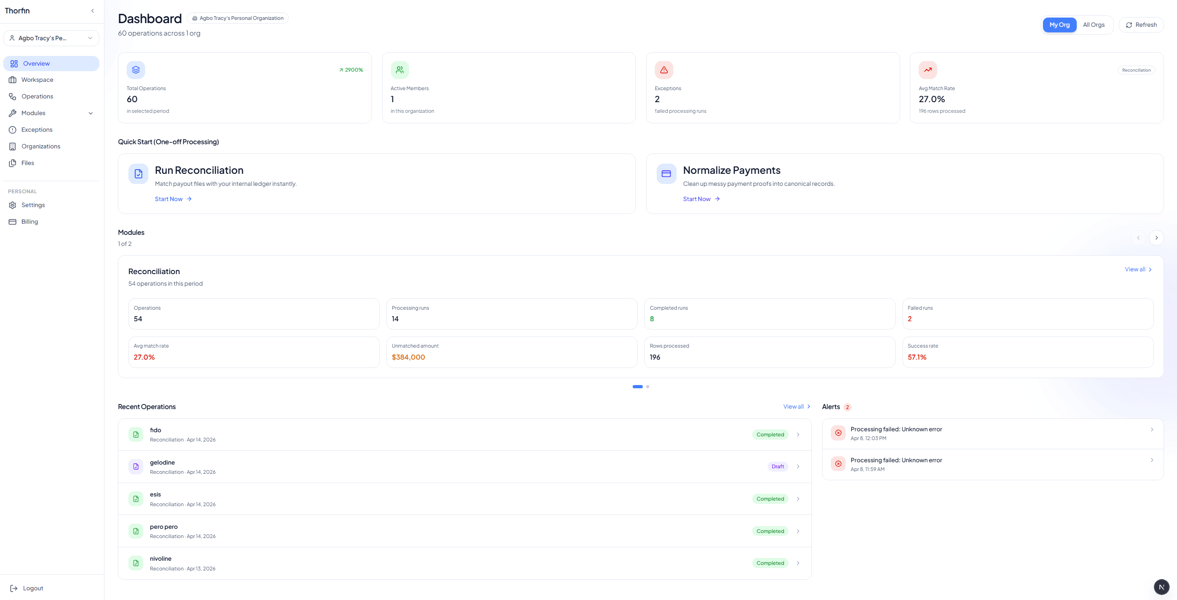This screenshot has width=1177, height=600.
Task: Click the Success rate 57.1% card
Action: [x=1027, y=352]
